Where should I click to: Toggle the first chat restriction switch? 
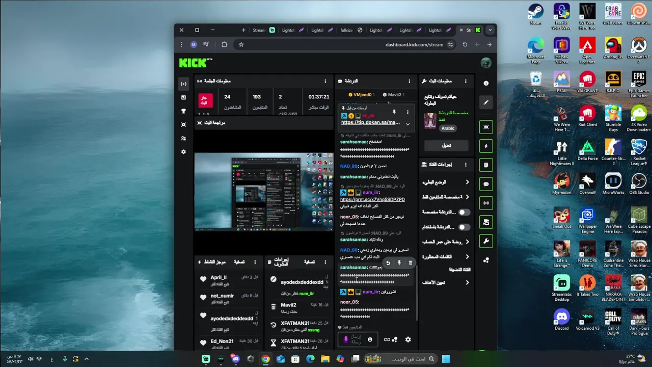pyautogui.click(x=464, y=212)
